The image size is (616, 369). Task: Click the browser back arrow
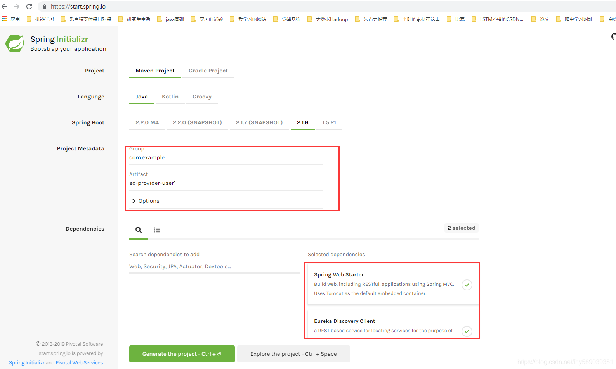pos(5,7)
